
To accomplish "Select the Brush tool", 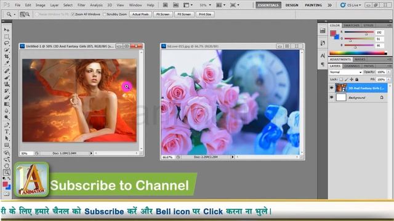I will pyautogui.click(x=7, y=77).
